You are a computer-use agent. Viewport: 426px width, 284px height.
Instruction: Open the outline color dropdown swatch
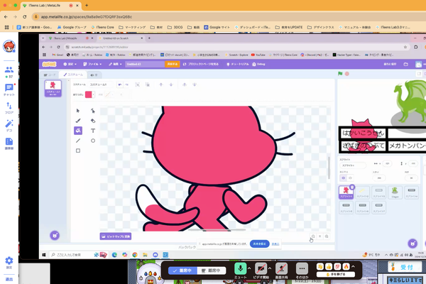[x=109, y=94]
